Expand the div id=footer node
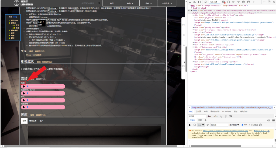 click(x=193, y=45)
